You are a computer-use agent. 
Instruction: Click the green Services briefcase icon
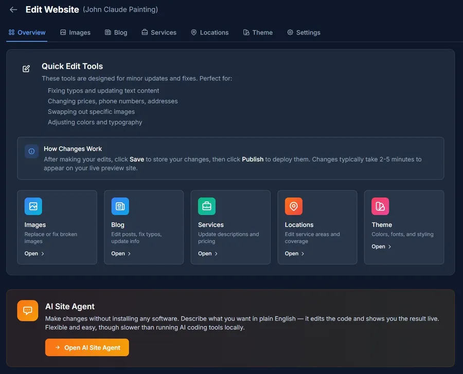pyautogui.click(x=207, y=206)
